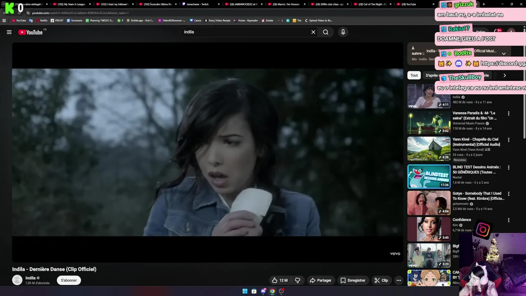Switch to 2000s club vibes tab
This screenshot has height=296, width=526.
[x=329, y=4]
